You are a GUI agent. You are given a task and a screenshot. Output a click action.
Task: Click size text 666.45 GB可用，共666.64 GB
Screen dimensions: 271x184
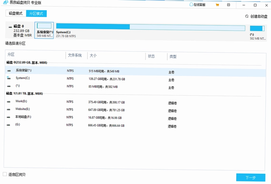pos(106,126)
